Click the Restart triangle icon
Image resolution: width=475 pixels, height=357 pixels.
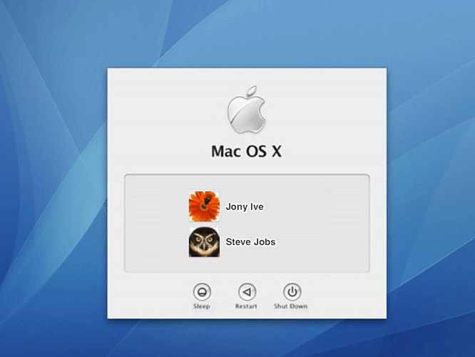pyautogui.click(x=247, y=292)
